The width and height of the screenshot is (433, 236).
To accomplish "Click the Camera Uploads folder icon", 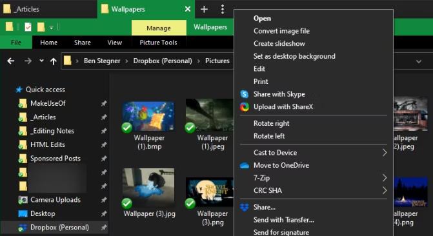I will (x=23, y=200).
